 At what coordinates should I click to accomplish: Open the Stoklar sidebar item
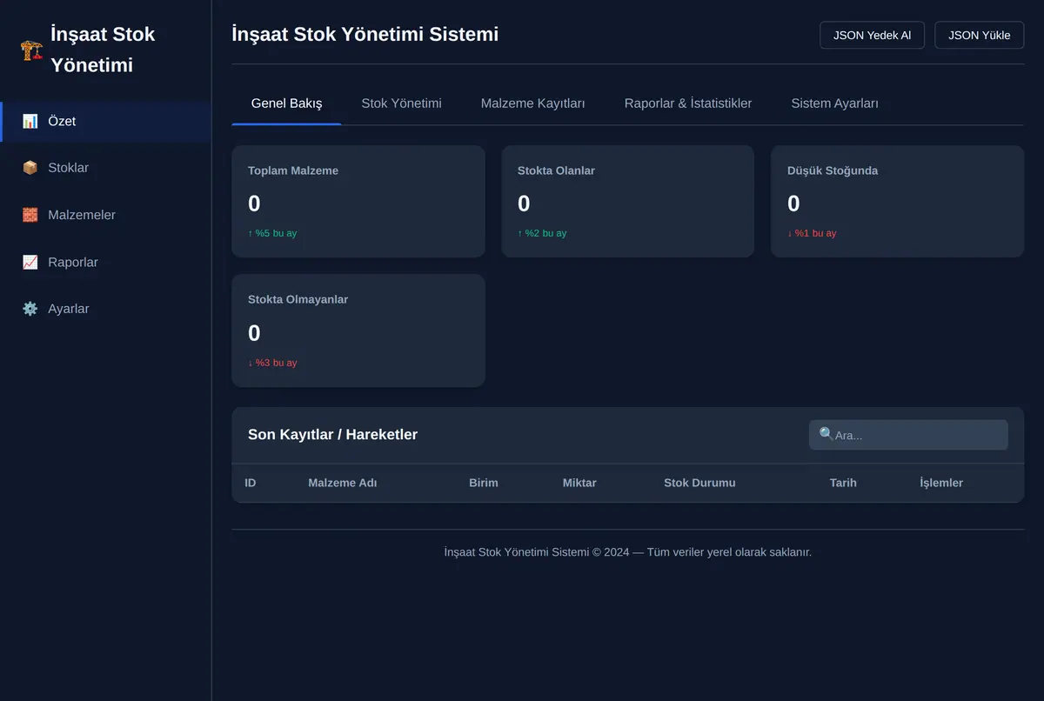coord(105,168)
